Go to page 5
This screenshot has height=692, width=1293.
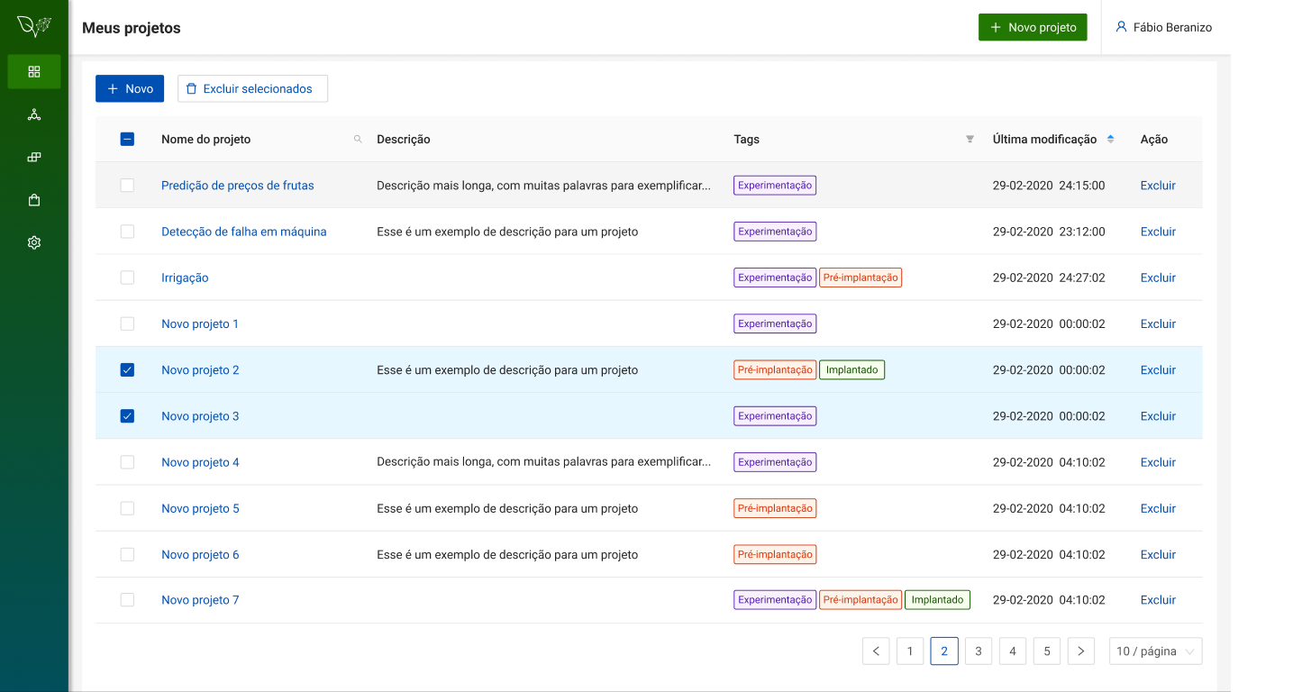1047,651
